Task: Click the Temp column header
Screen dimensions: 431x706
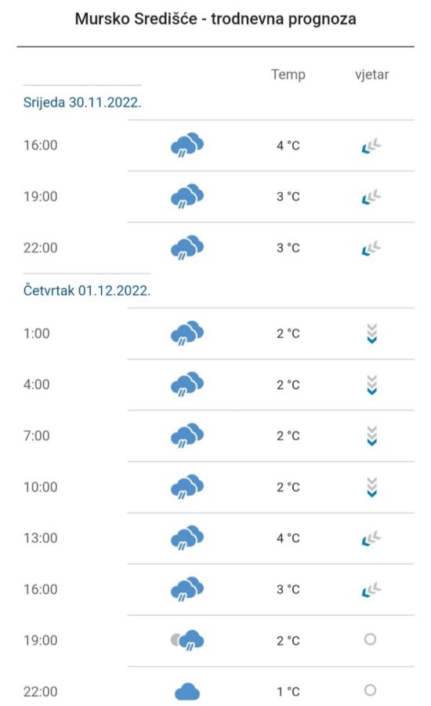Action: pos(288,75)
